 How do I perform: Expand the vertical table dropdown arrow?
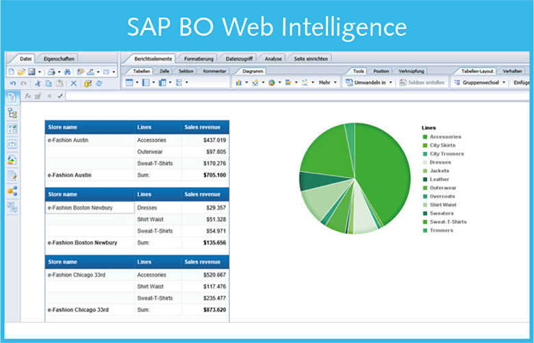coord(137,82)
